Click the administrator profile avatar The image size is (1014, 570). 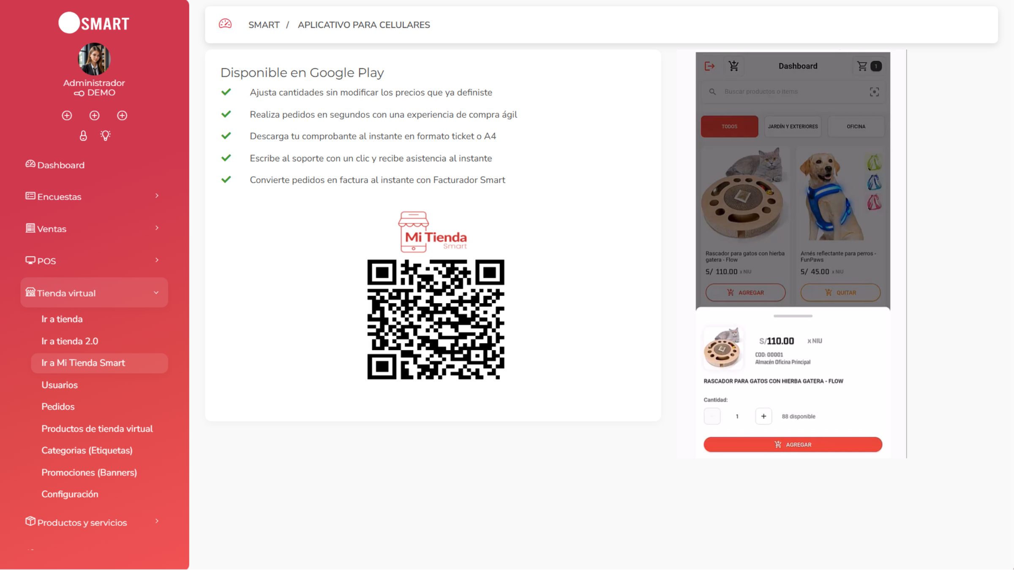tap(94, 59)
